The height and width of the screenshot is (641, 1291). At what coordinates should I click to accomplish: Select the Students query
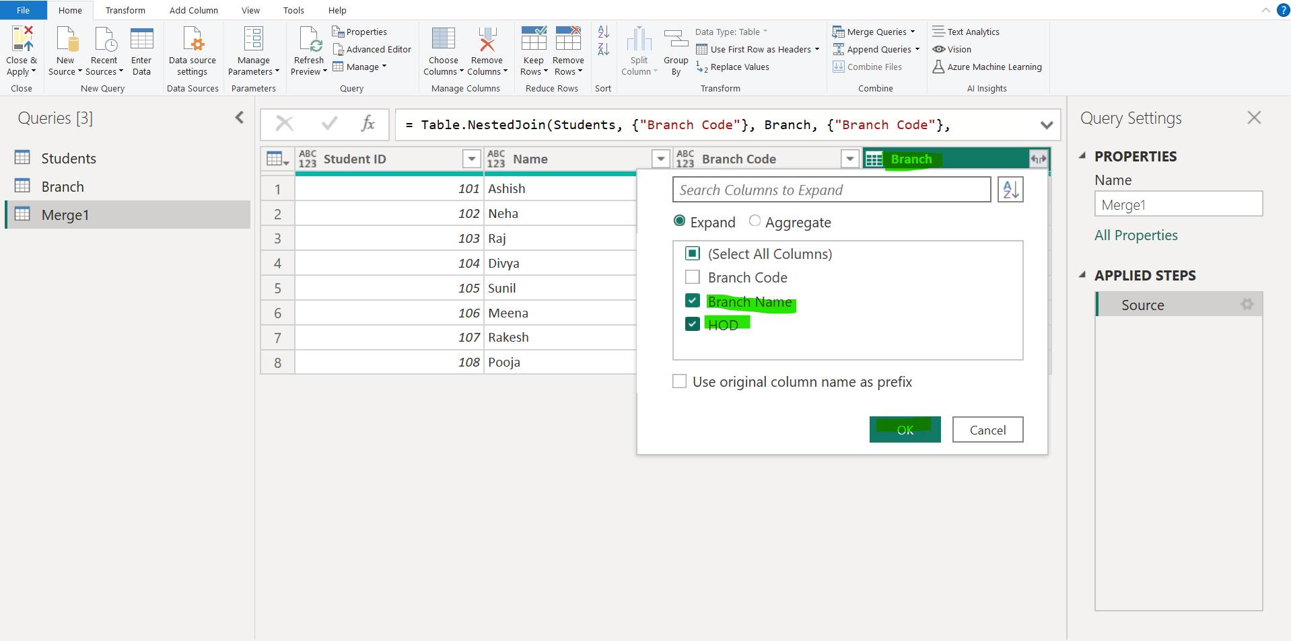pos(69,157)
